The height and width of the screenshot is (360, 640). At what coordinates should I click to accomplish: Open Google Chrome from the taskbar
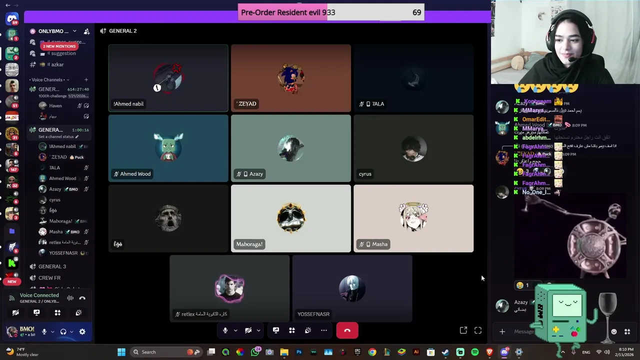click(x=372, y=352)
